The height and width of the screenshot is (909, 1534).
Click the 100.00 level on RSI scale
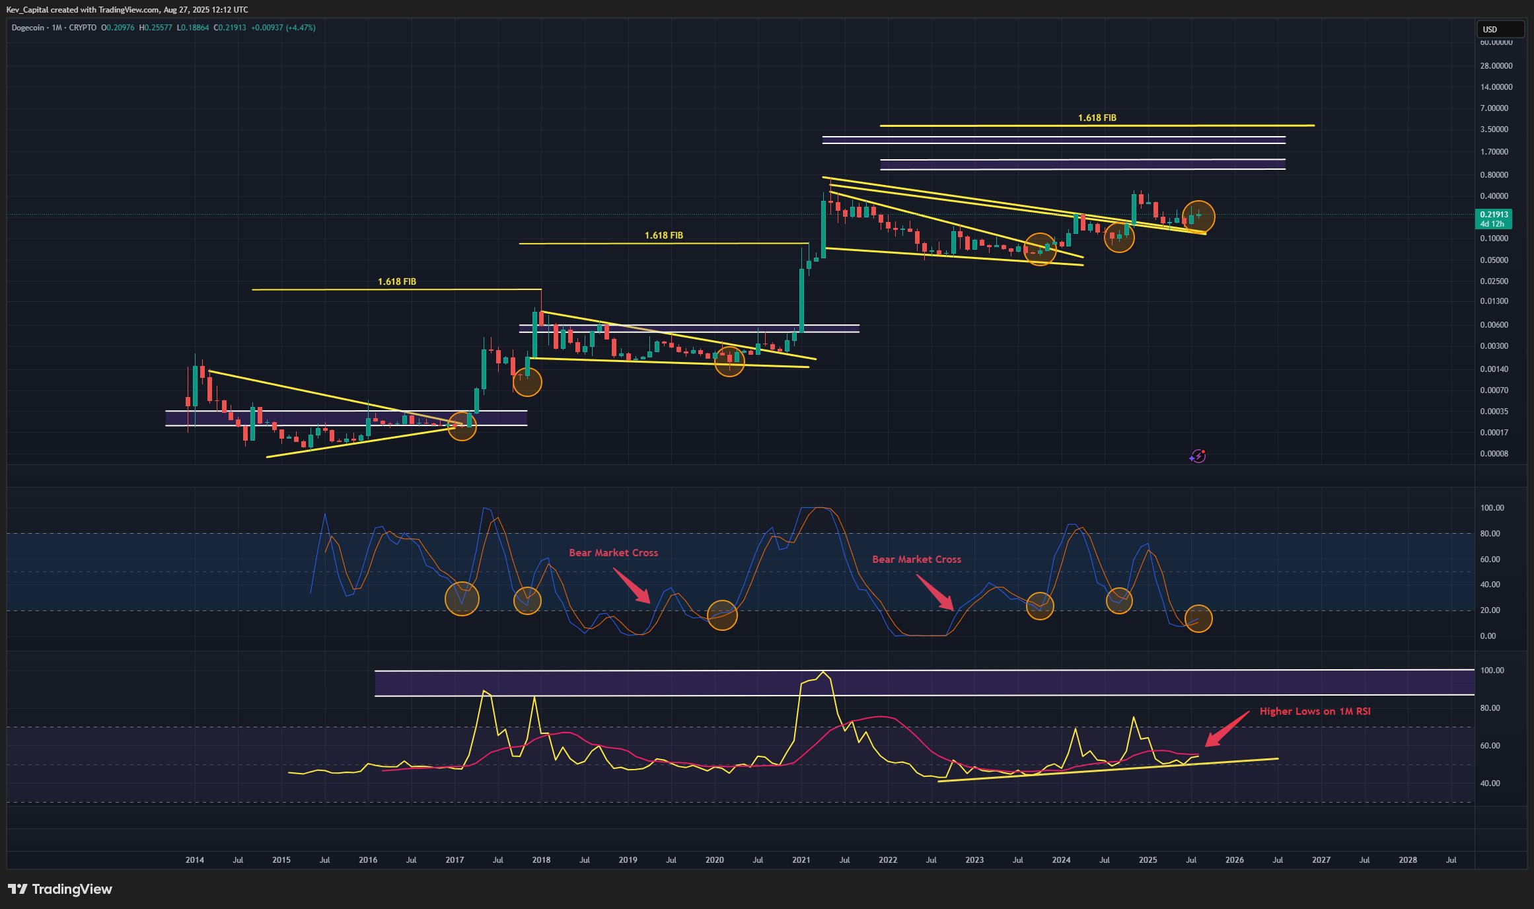(1492, 670)
